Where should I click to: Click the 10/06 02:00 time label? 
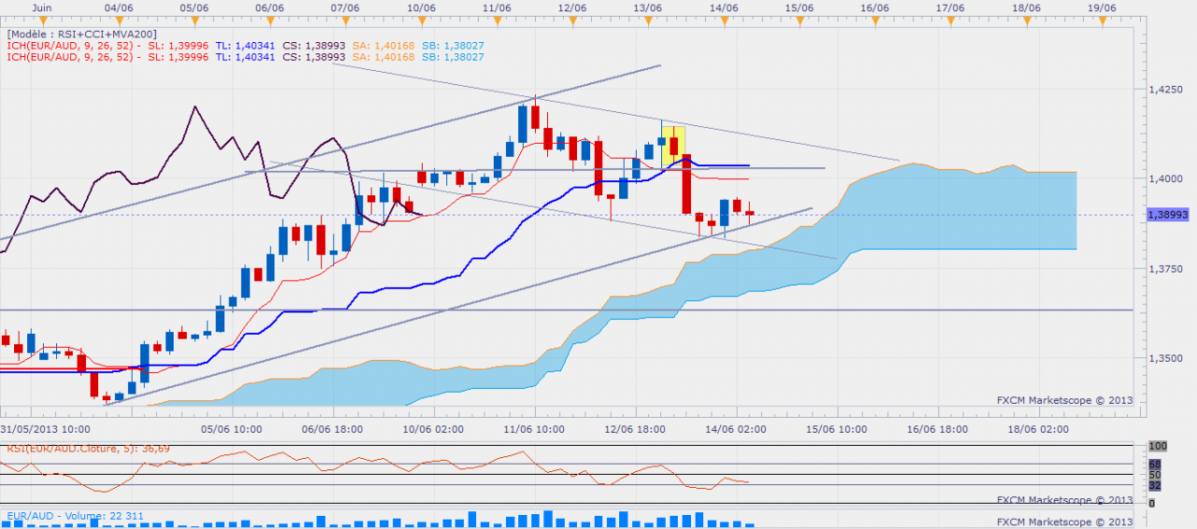click(435, 430)
